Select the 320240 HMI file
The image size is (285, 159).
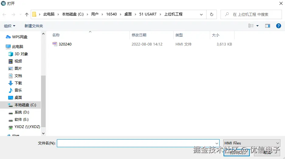(65, 44)
